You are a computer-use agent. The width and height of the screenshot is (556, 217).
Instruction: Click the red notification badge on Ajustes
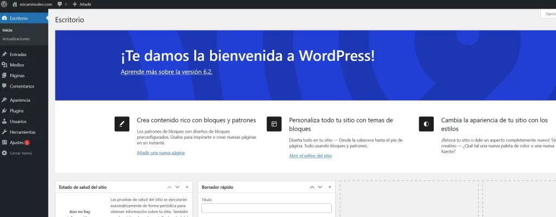pos(27,142)
